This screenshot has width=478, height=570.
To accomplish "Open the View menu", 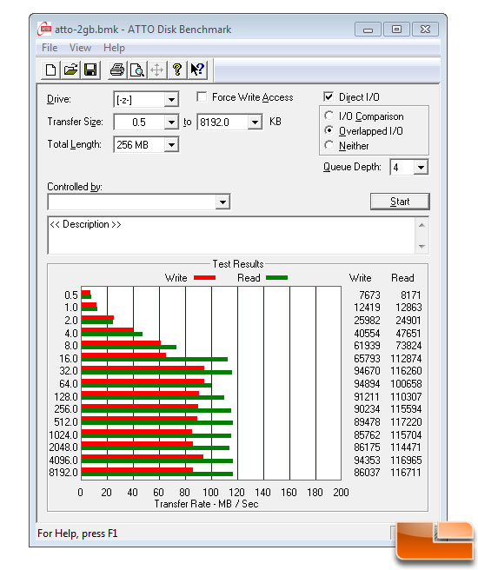I will 80,48.
